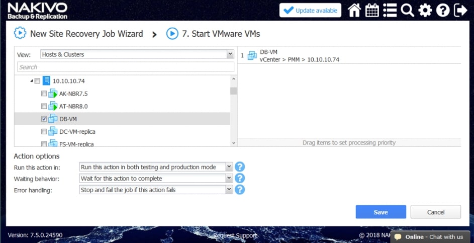
Task: Open the Home dashboard icon
Action: [x=354, y=10]
